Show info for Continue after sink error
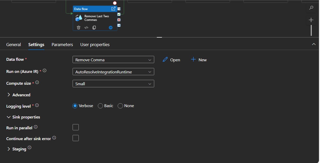The width and height of the screenshot is (320, 163). [x=54, y=138]
